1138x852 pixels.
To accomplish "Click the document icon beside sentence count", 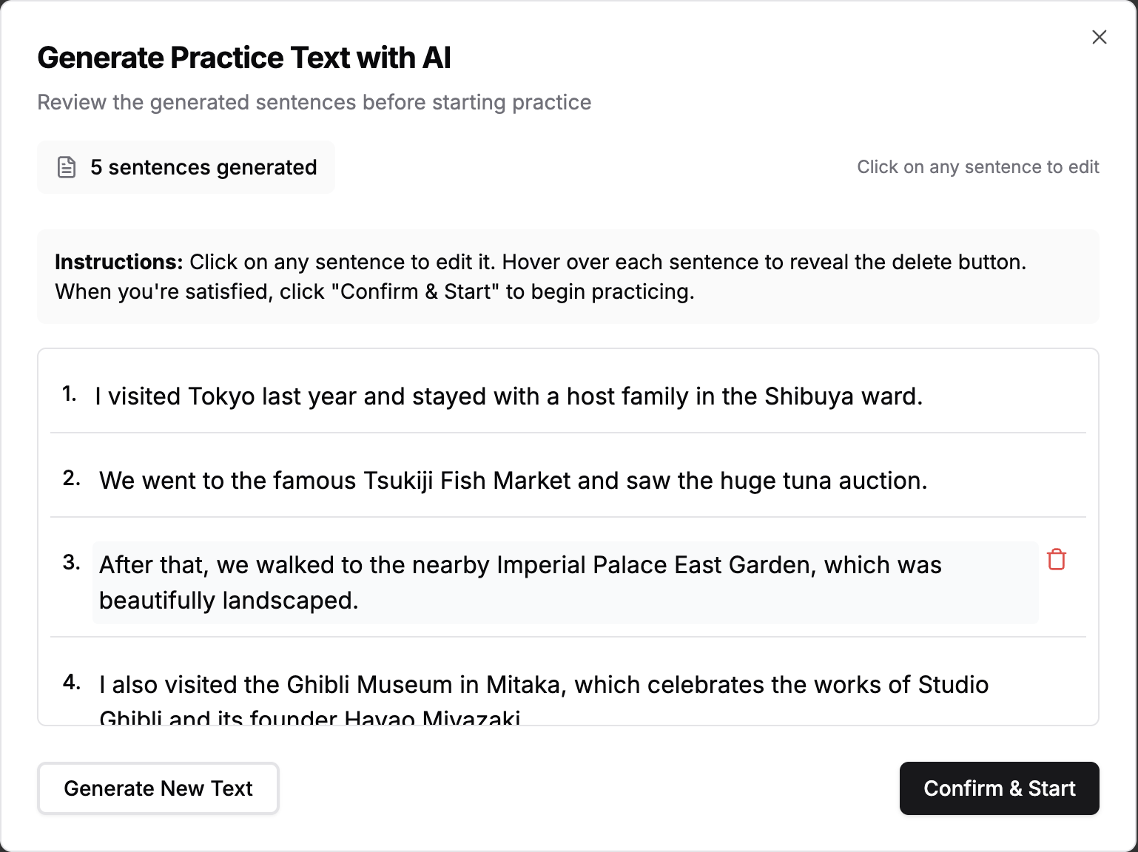I will pos(67,167).
